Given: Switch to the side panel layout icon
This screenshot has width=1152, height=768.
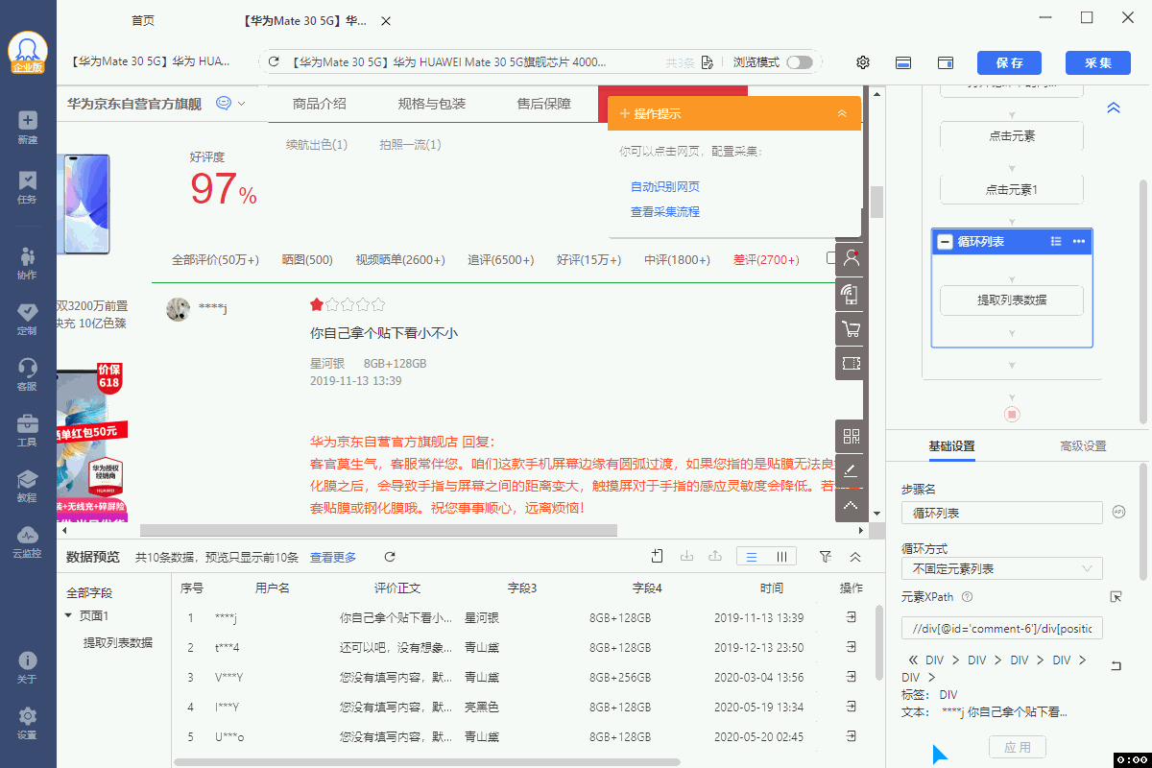Looking at the screenshot, I should 946,62.
